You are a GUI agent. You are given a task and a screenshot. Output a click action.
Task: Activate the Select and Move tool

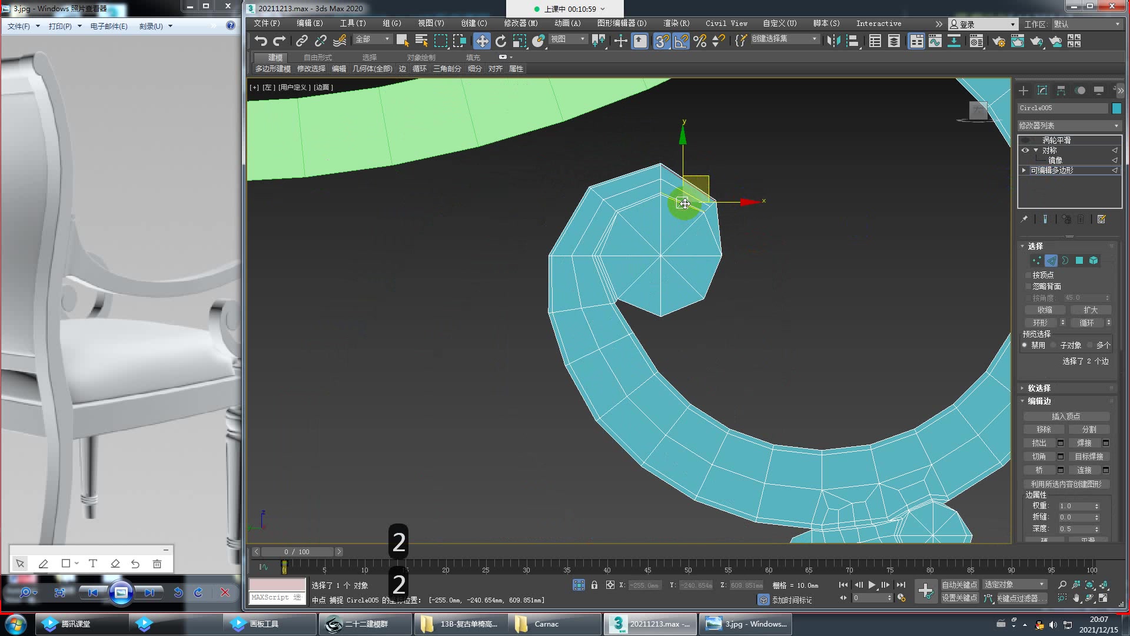(482, 41)
